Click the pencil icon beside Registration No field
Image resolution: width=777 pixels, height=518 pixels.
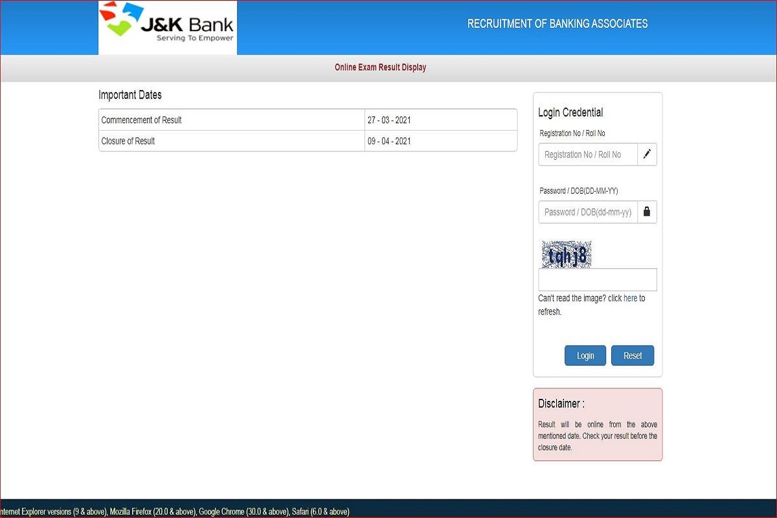click(x=647, y=155)
